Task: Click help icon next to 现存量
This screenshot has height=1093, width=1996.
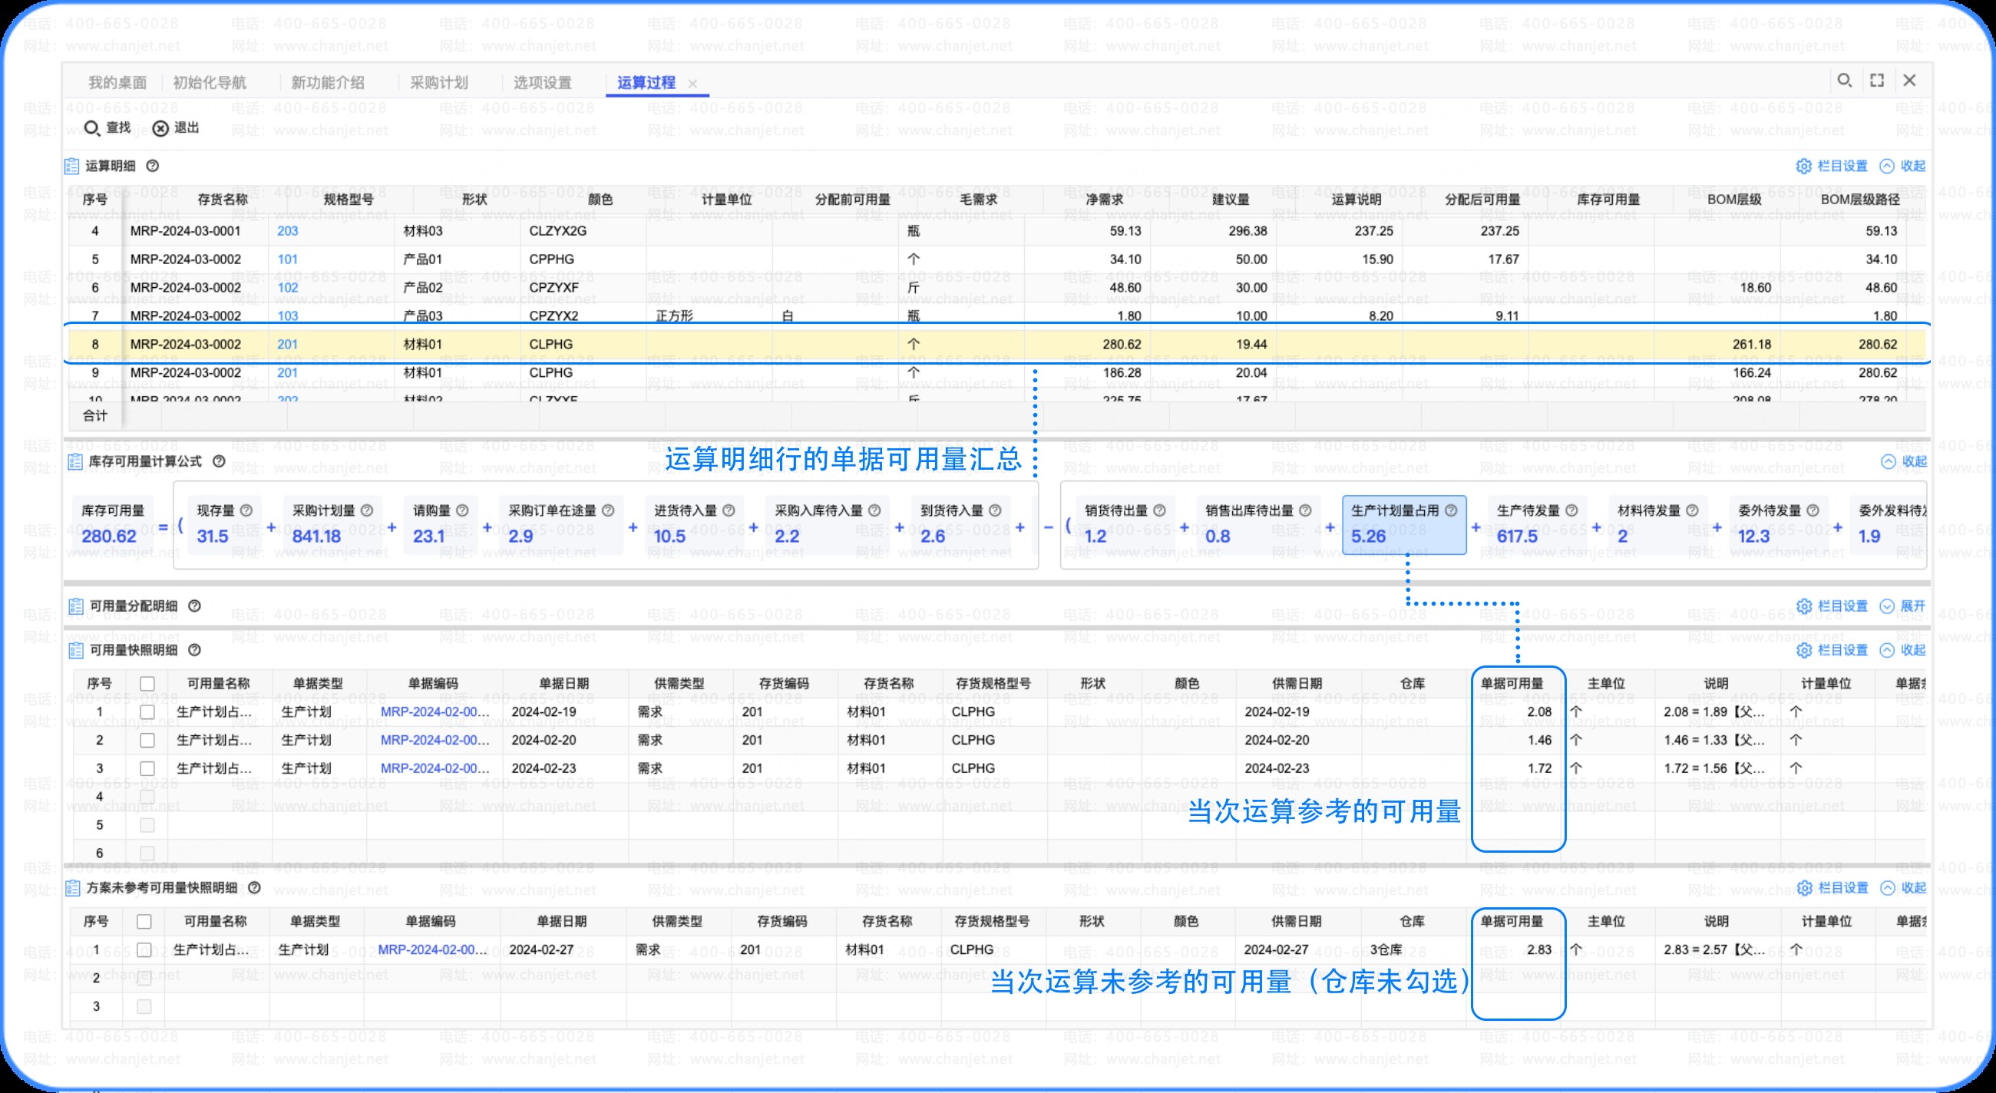Action: click(x=246, y=510)
